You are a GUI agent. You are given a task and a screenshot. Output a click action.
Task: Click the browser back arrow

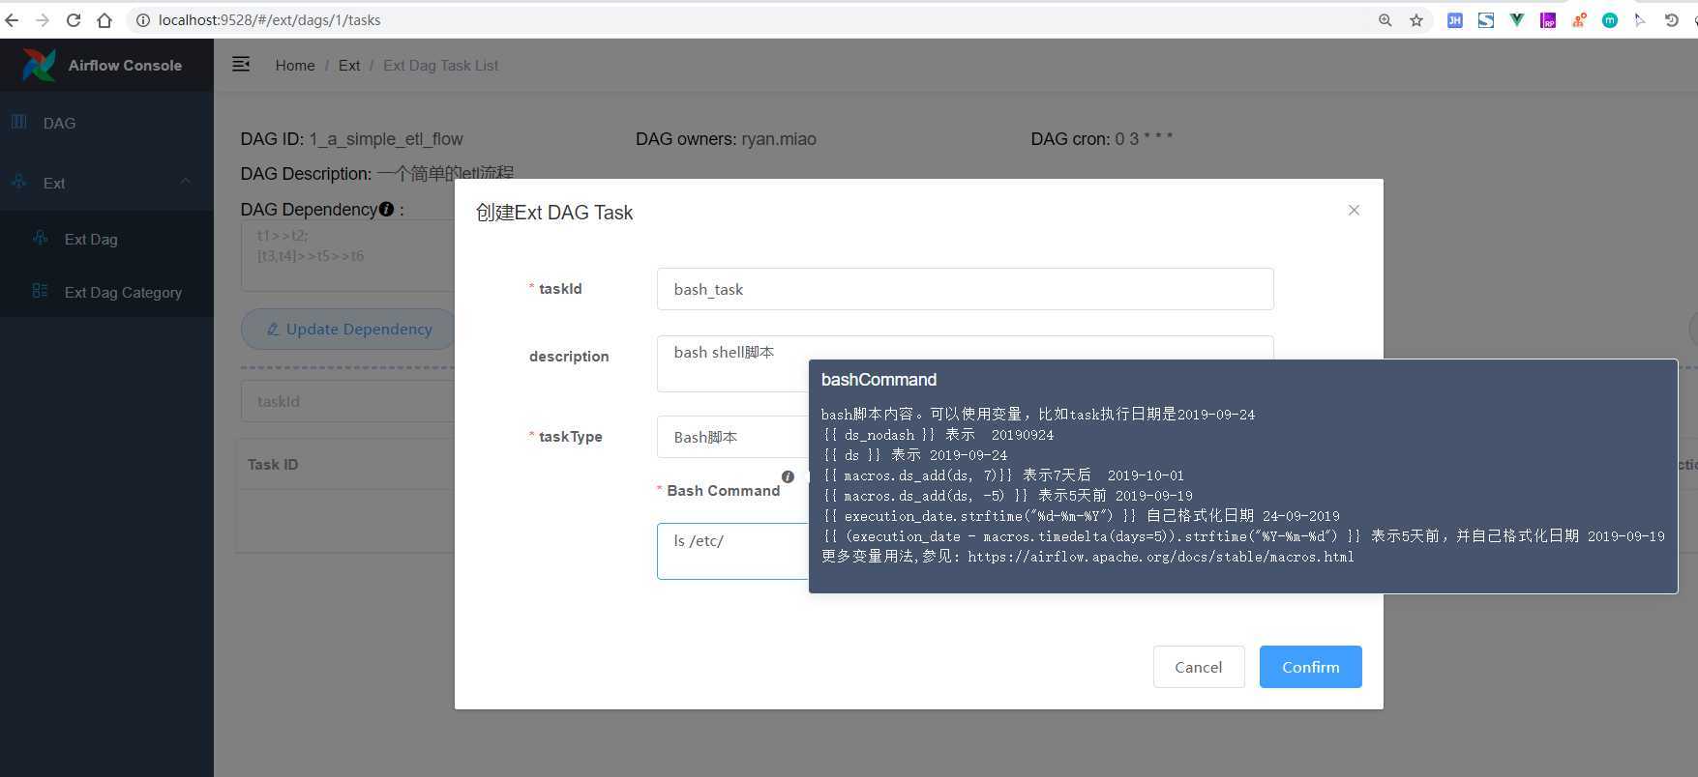tap(12, 20)
